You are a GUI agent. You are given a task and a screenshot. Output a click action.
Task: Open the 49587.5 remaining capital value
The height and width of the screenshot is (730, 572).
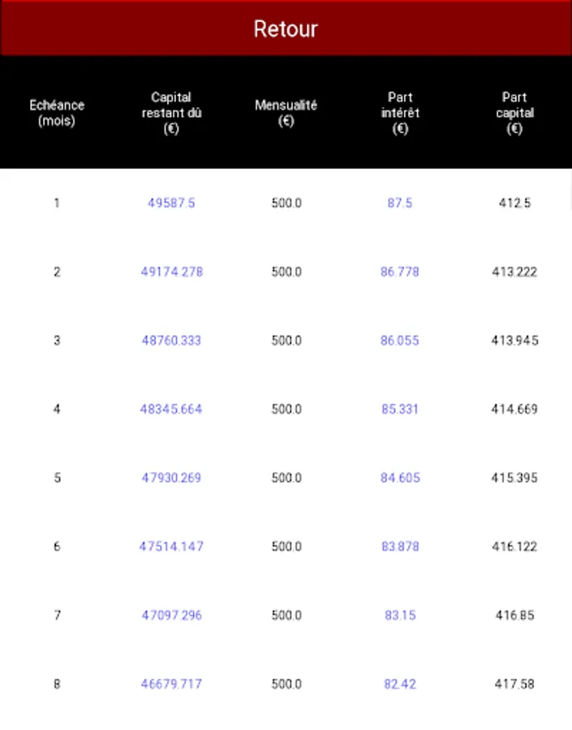coord(171,203)
